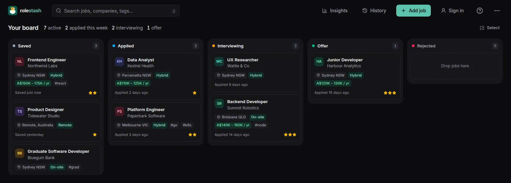This screenshot has width=511, height=183.
Task: Click the Offer column header
Action: tap(323, 46)
